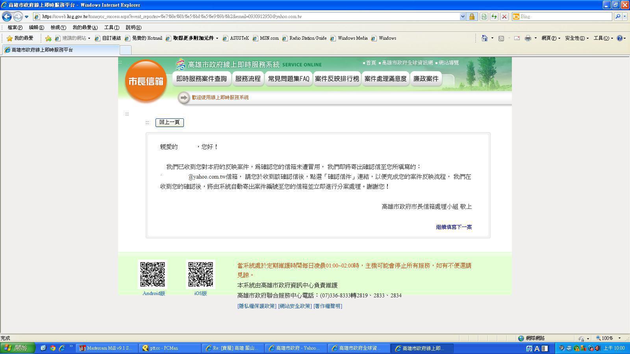Toggle Compatibility View for this page
630x354 pixels.
click(484, 17)
